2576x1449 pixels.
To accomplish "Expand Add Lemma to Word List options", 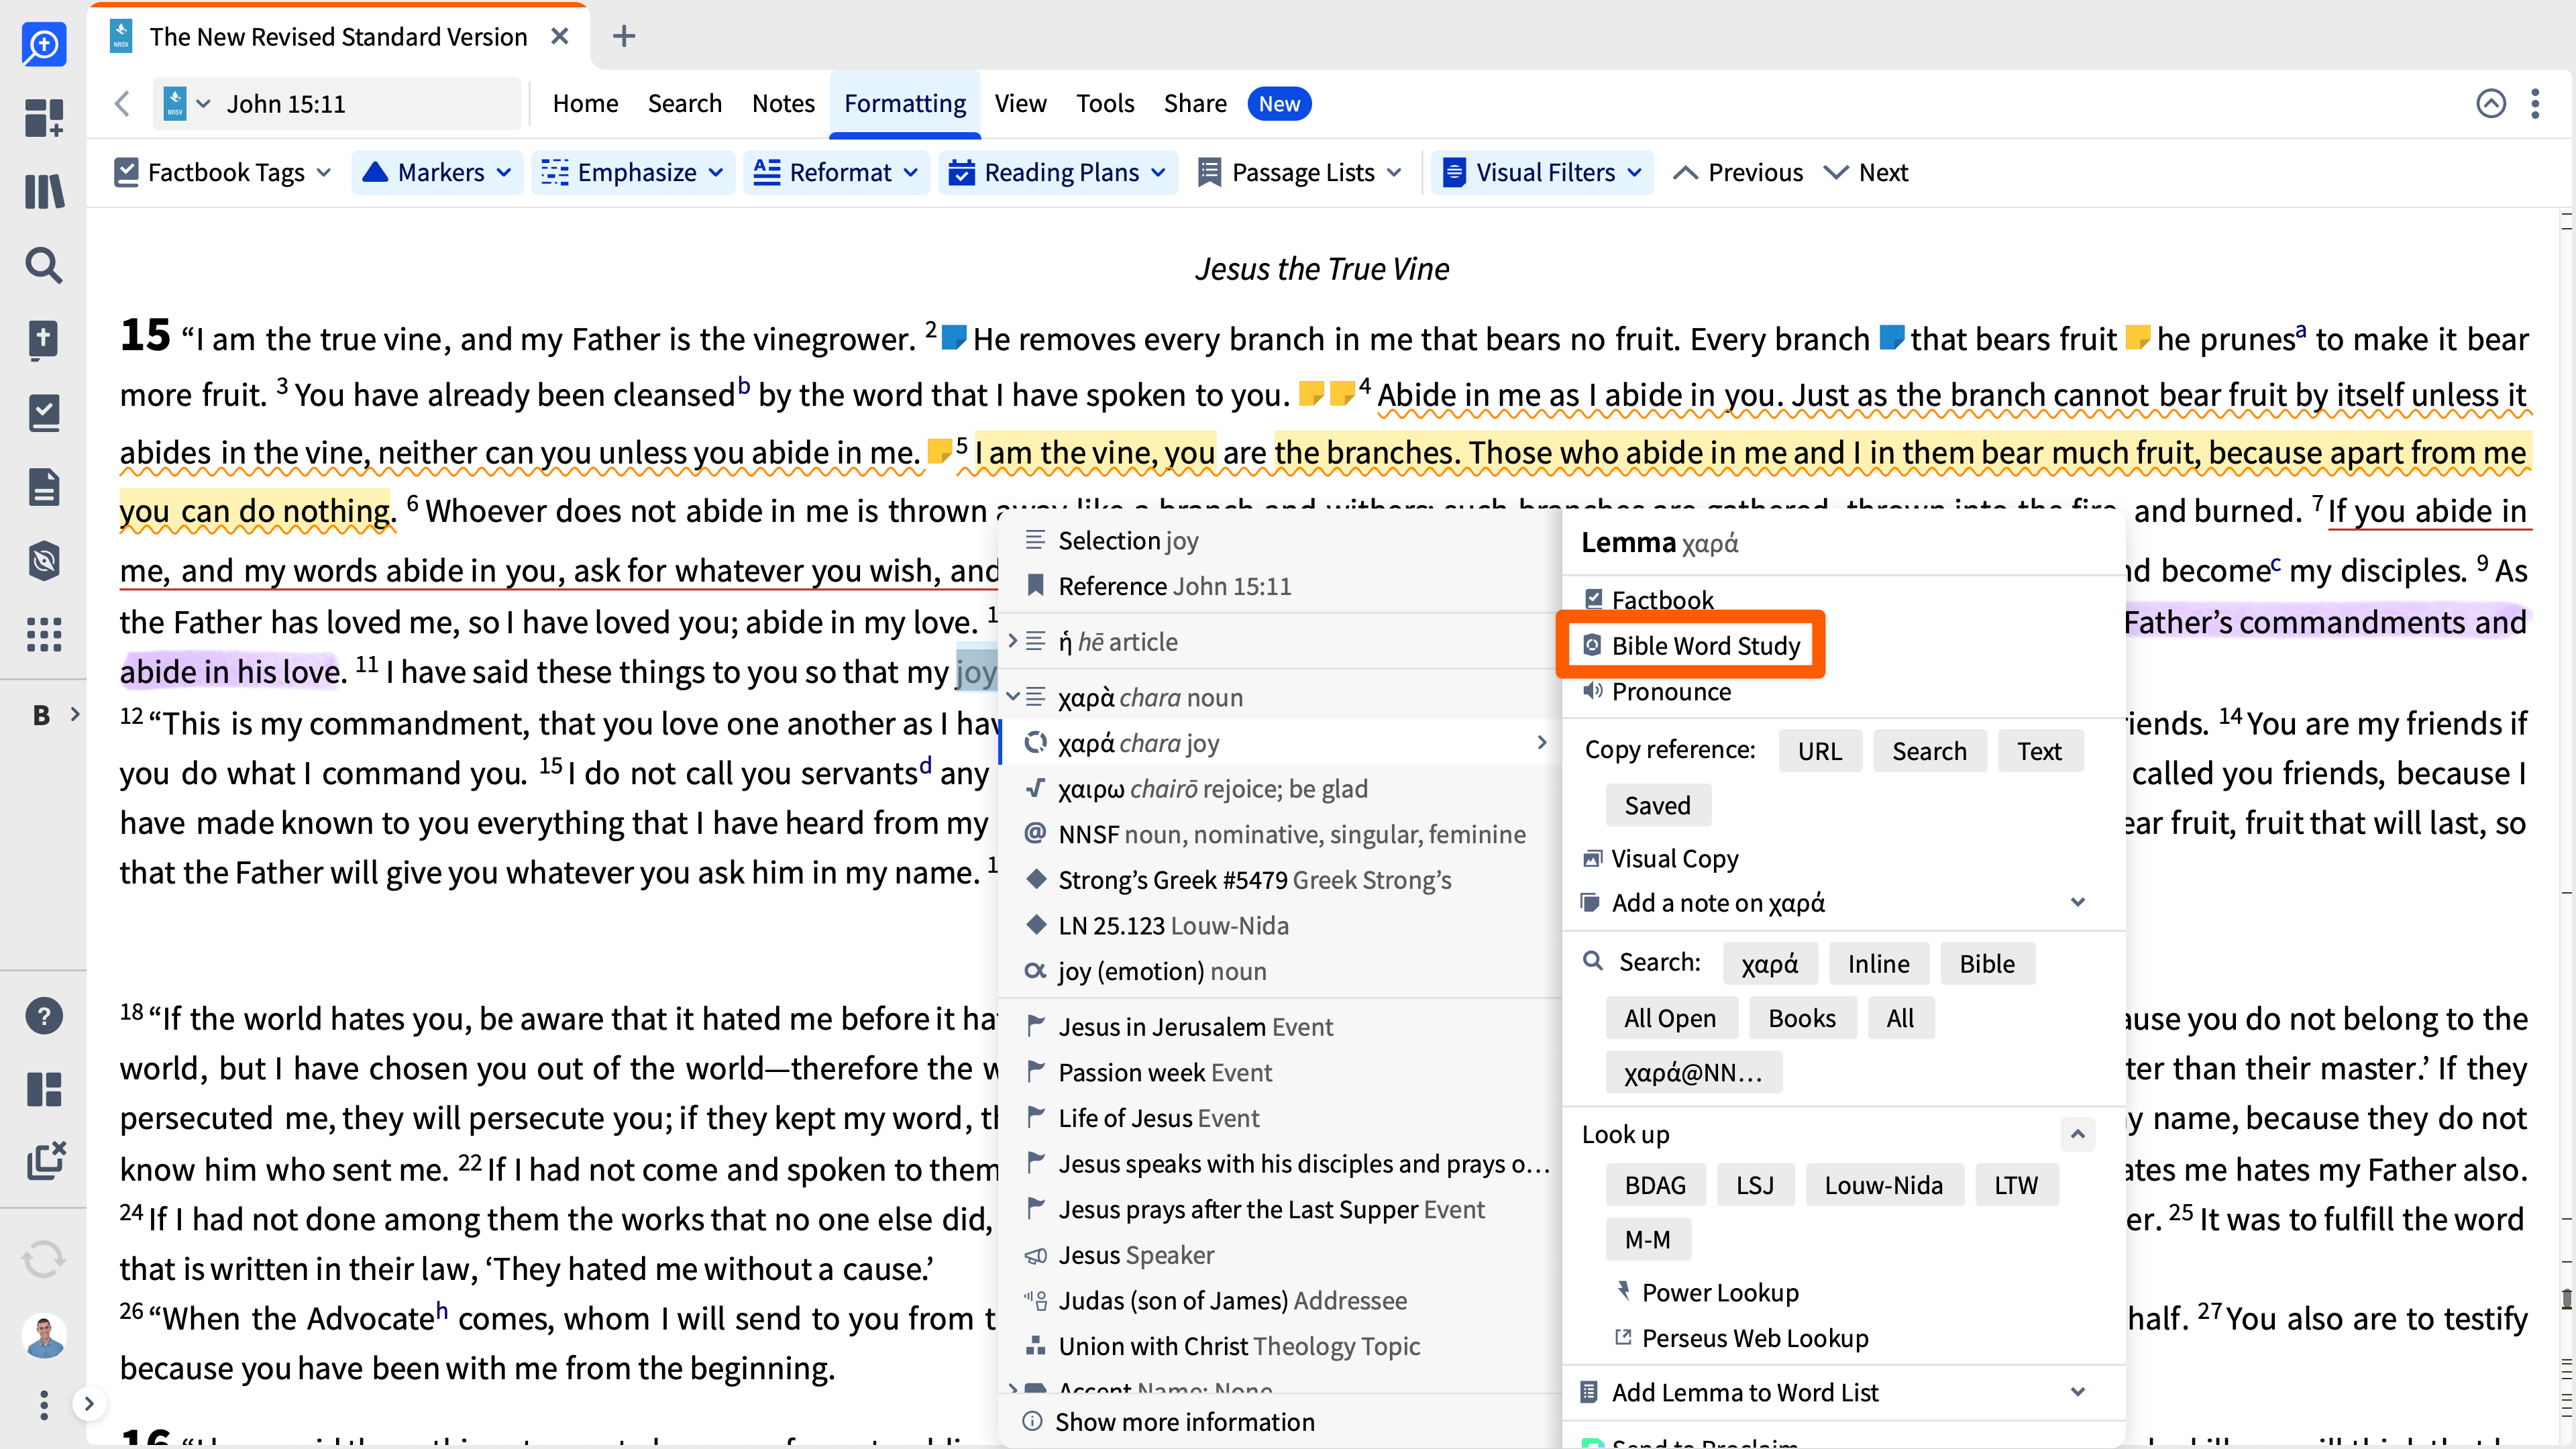I will (2078, 1392).
